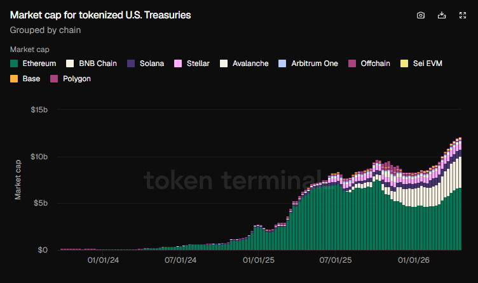Click the chart title about tokenized U.S. Treasuries
478x283 pixels.
[x=100, y=14]
